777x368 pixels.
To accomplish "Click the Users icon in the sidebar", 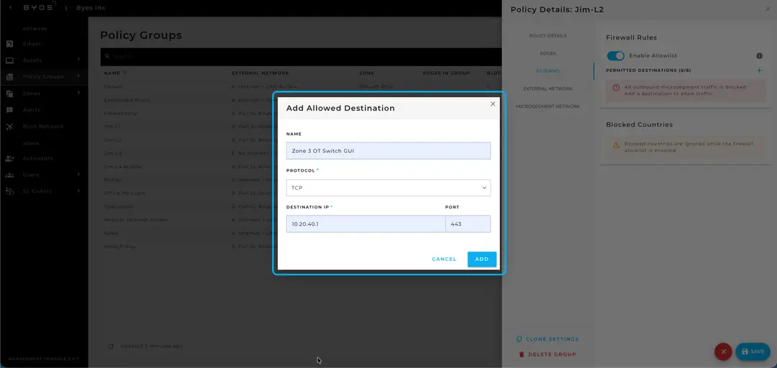I will 9,175.
